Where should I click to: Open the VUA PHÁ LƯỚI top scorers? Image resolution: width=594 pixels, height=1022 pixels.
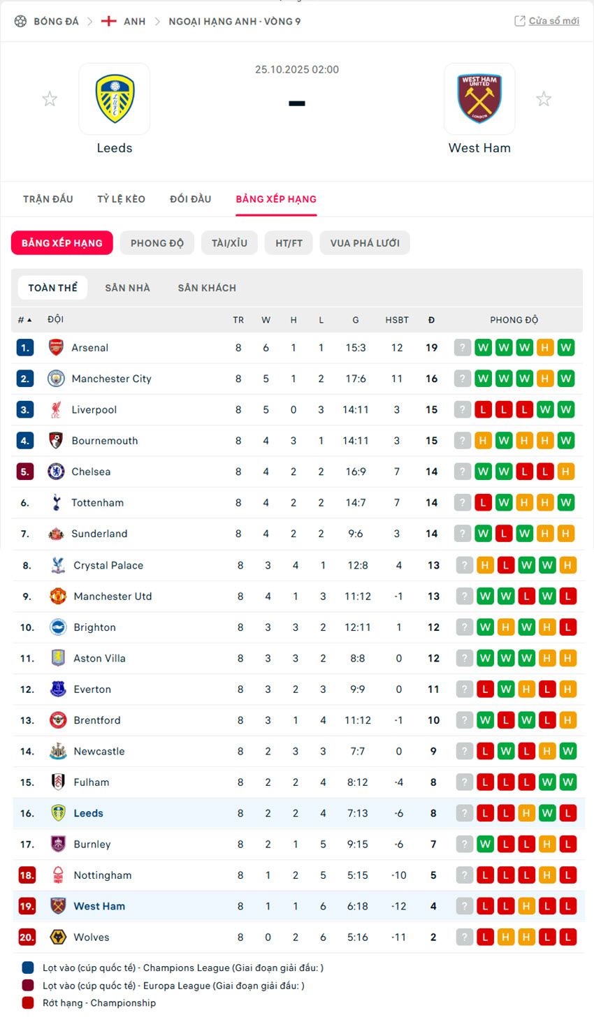coord(365,243)
